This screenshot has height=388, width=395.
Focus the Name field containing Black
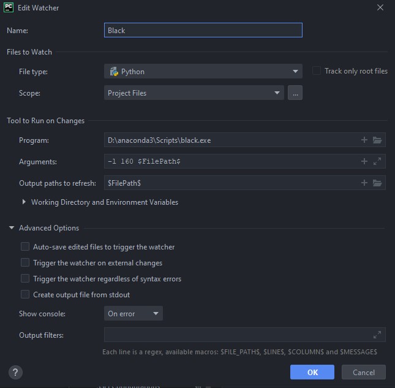pos(203,30)
